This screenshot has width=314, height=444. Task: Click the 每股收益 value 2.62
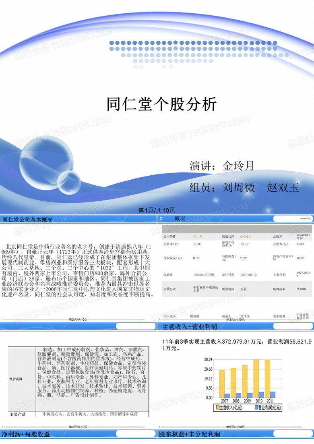click(244, 258)
